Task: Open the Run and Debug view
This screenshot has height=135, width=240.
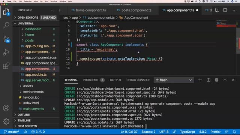Action: (x=6, y=52)
